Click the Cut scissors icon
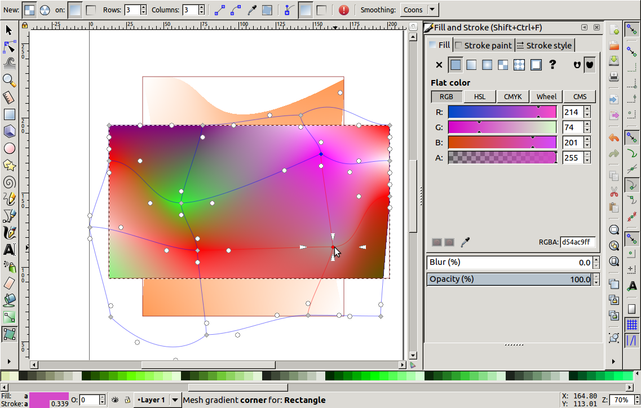Screen dimensions: 641x408 coord(614,192)
